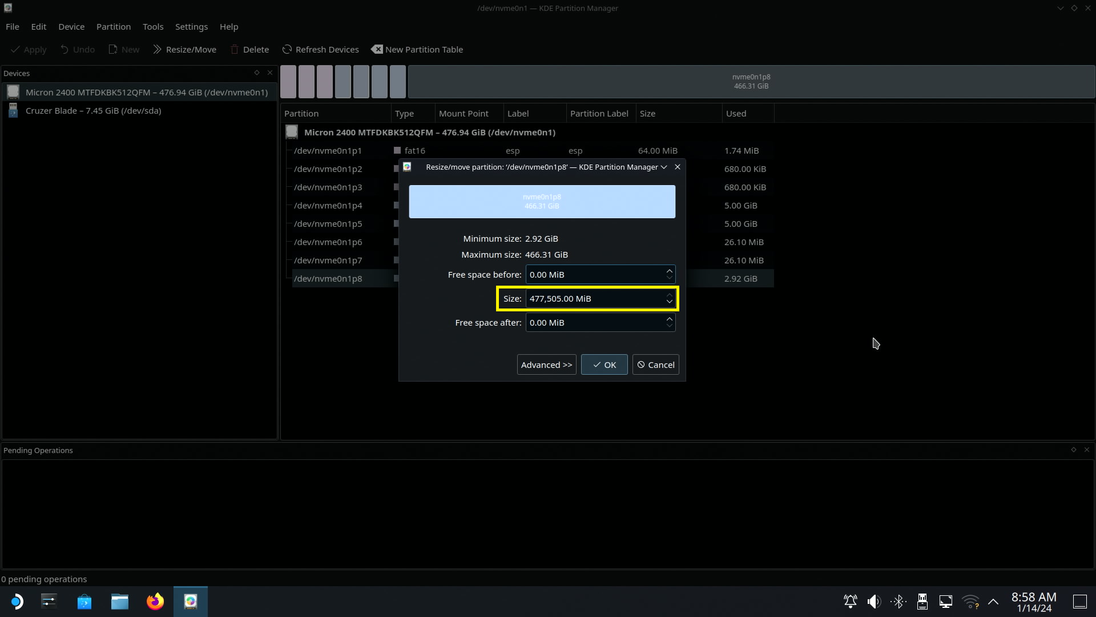Open the Discover store taskbar icon
1096x617 pixels.
[84, 602]
